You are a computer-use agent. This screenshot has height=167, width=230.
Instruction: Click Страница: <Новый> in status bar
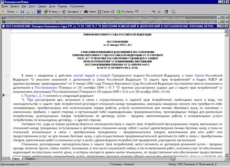pos(122,164)
